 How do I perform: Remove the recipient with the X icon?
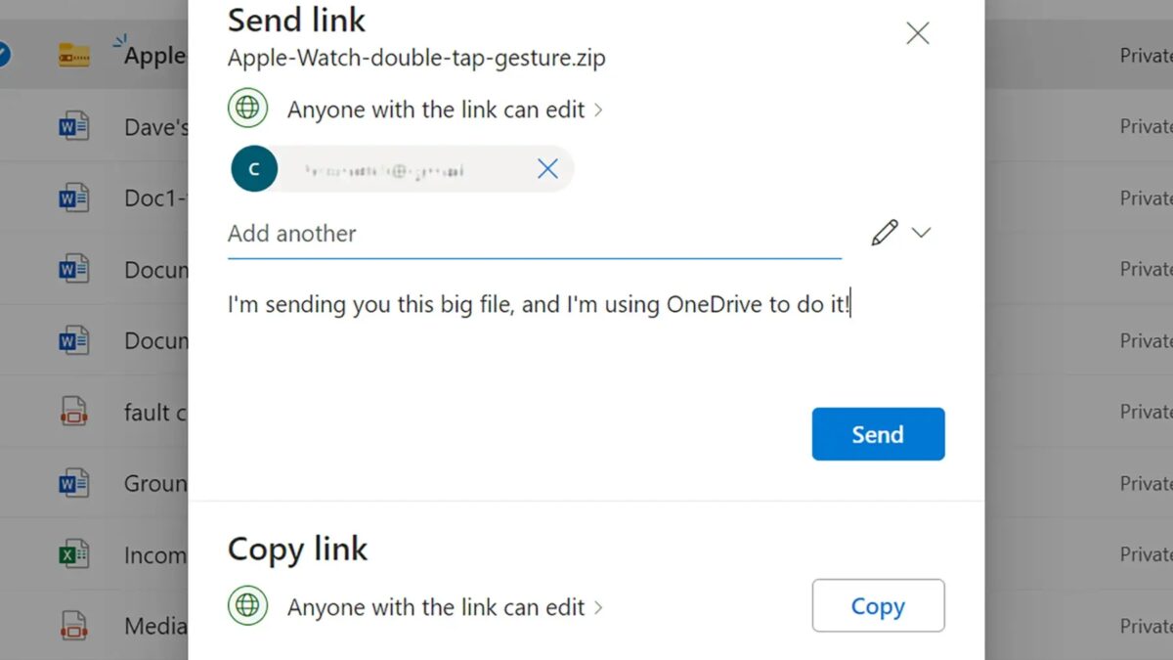[x=547, y=169]
